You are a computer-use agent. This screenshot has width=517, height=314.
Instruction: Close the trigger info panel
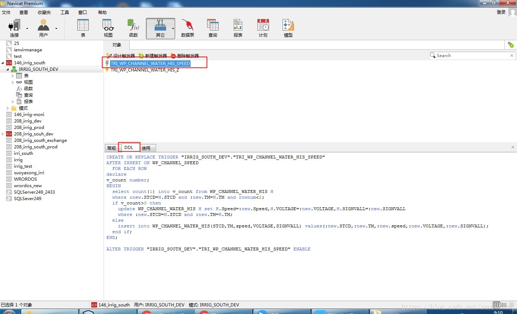click(513, 147)
